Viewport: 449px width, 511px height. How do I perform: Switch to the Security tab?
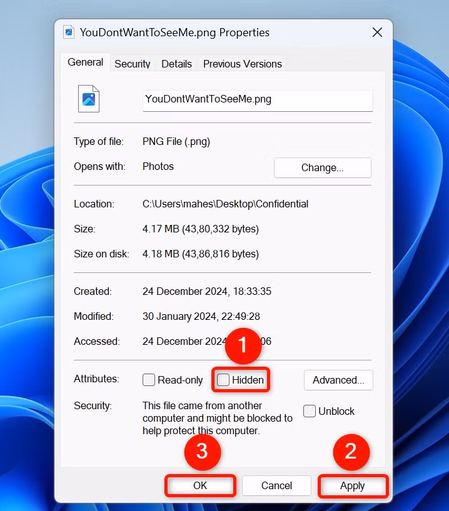click(132, 64)
